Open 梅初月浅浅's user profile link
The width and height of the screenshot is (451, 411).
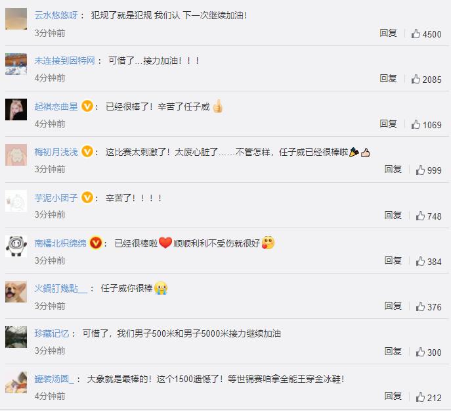coord(56,152)
